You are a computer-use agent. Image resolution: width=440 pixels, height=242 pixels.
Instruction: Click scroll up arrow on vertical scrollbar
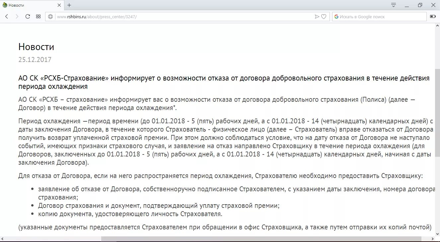[x=437, y=26]
